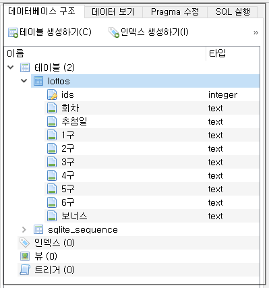Click the text type of 6구
This screenshot has height=288, width=269.
[215, 203]
